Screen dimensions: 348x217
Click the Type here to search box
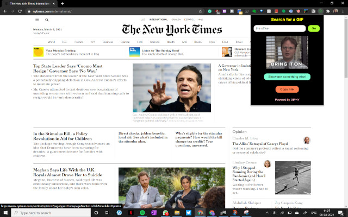coord(51,213)
